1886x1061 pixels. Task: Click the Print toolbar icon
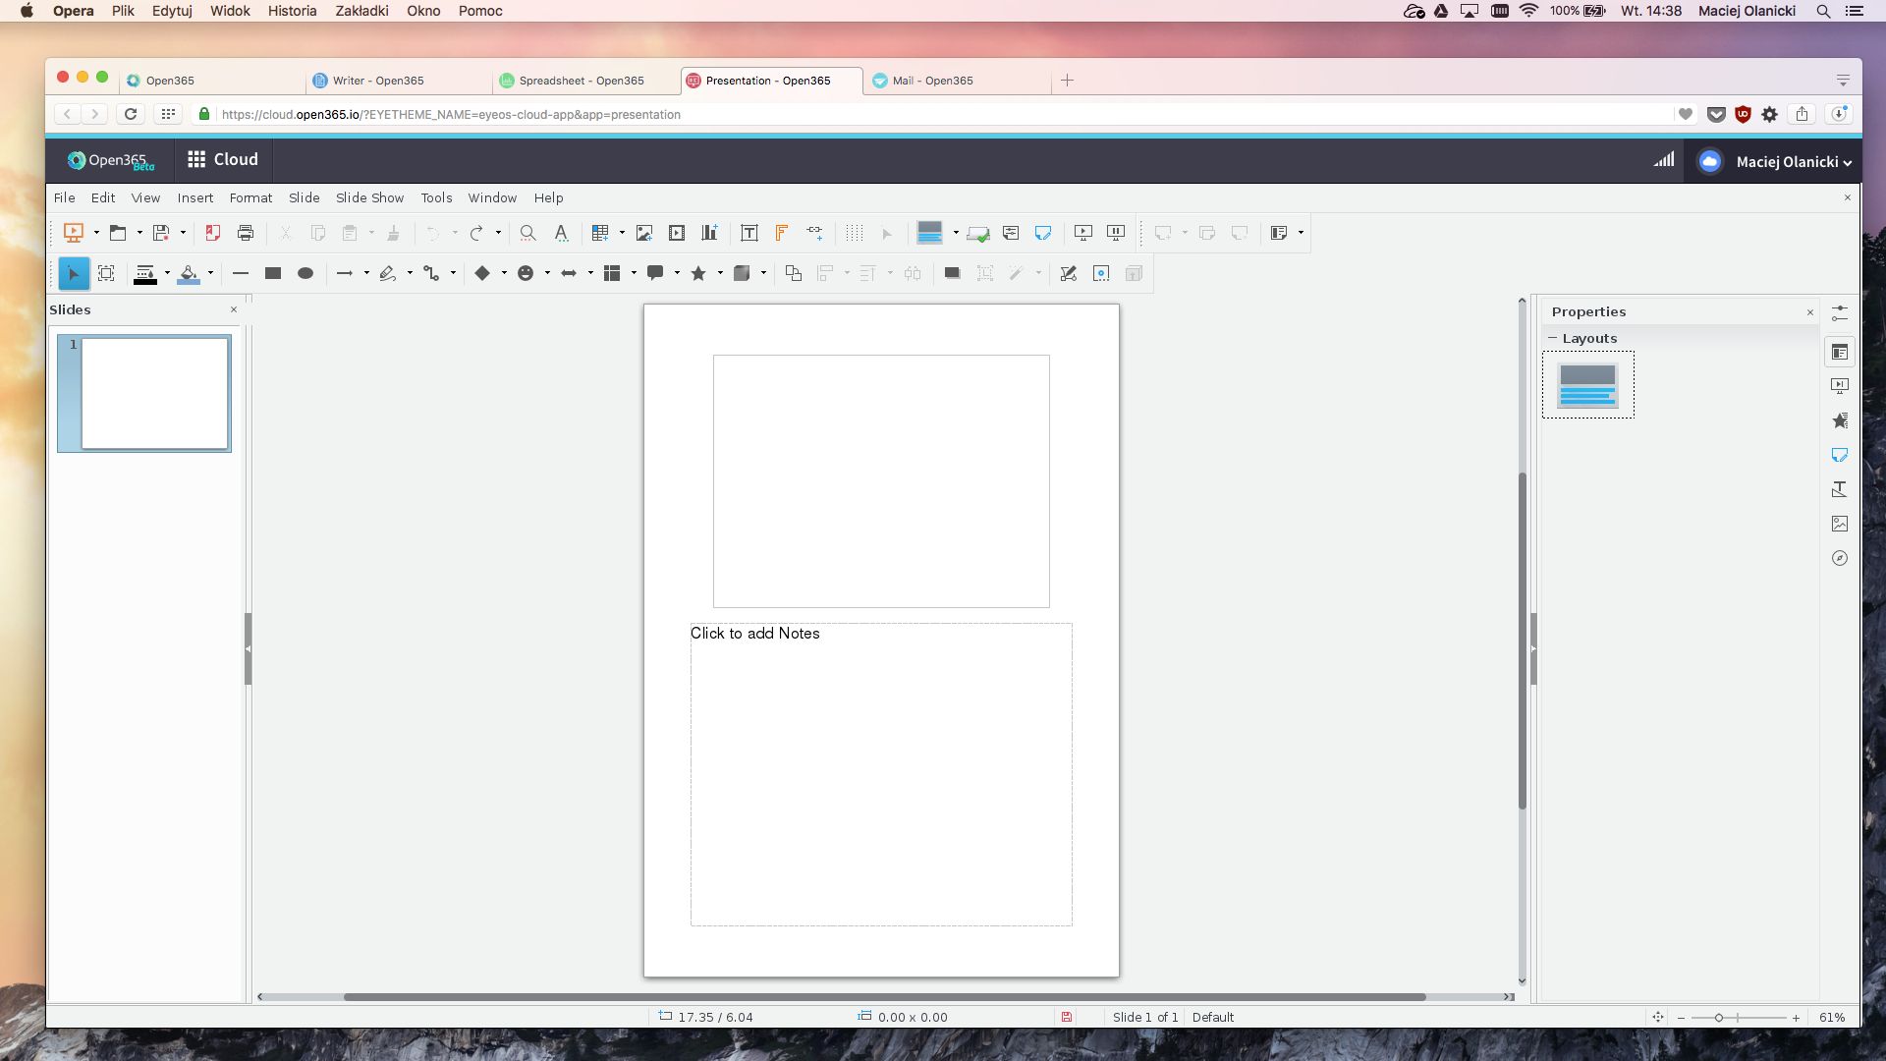pos(246,233)
